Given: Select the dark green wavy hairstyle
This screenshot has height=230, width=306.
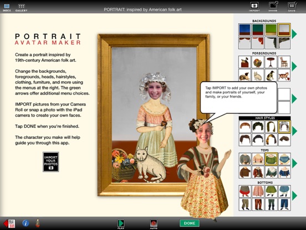Looking at the screenshot, I should 258,127.
